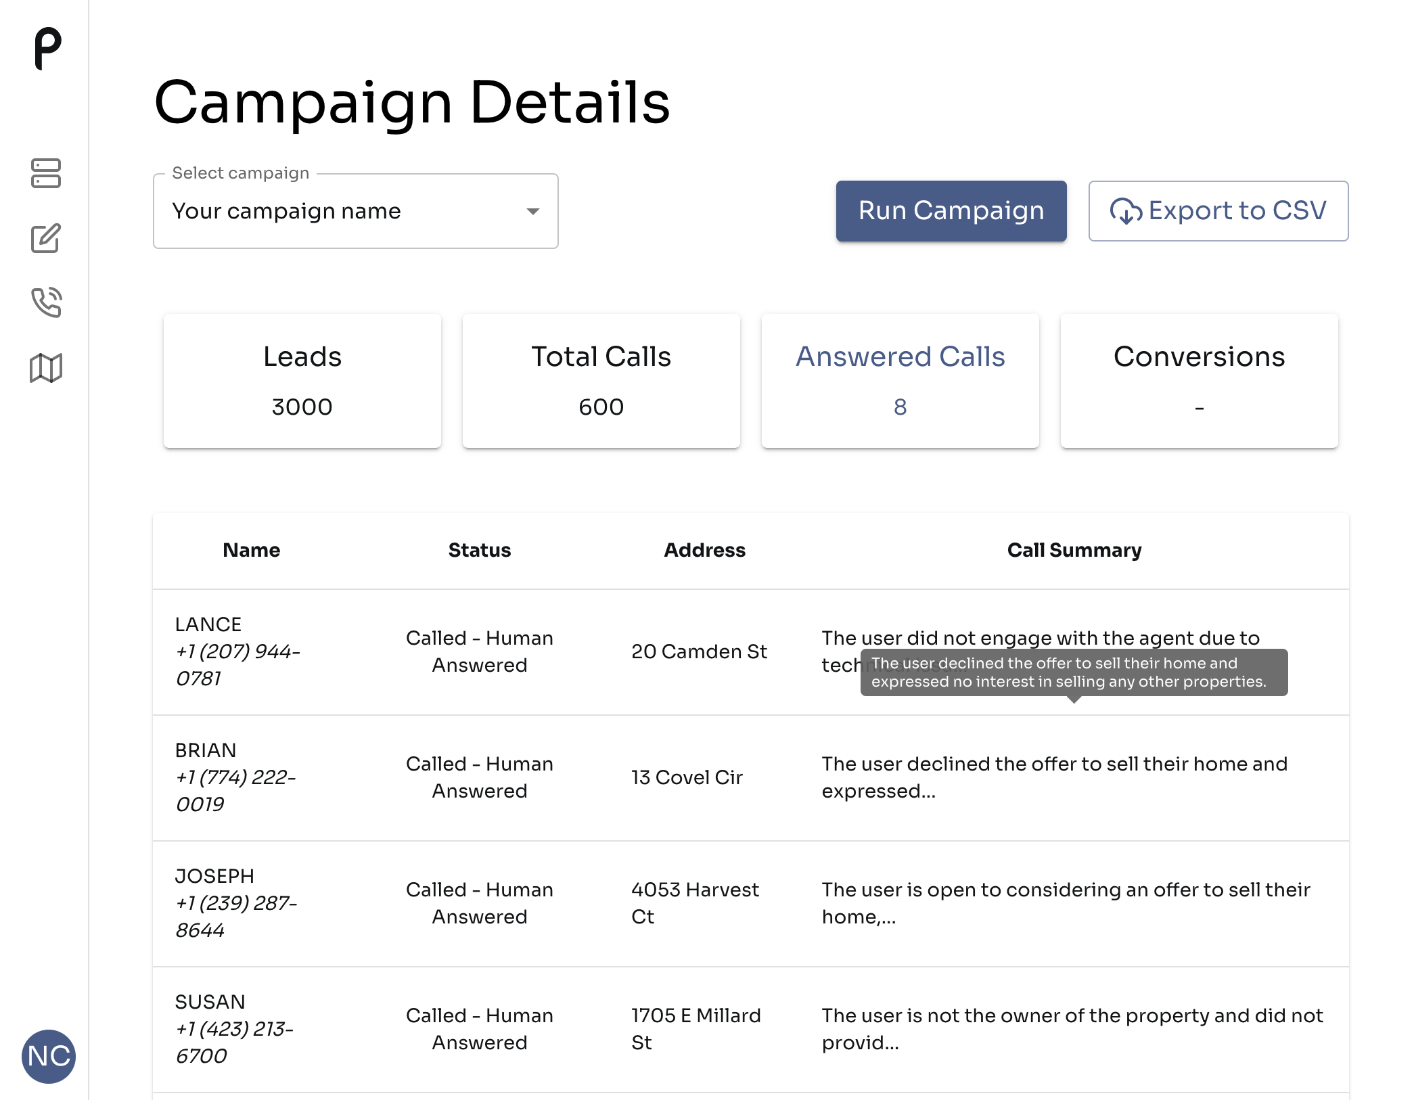The width and height of the screenshot is (1414, 1100).
Task: Click the Total Calls value 600
Action: pos(601,407)
